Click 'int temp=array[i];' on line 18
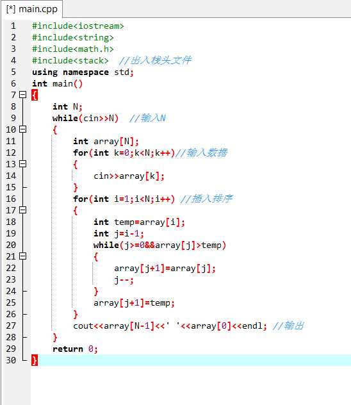Viewport: 351px width, 405px height. click(139, 222)
